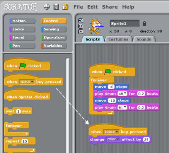The width and height of the screenshot is (169, 153).
Task: Click the loop arrow on palette forever block
Action: [26, 134]
